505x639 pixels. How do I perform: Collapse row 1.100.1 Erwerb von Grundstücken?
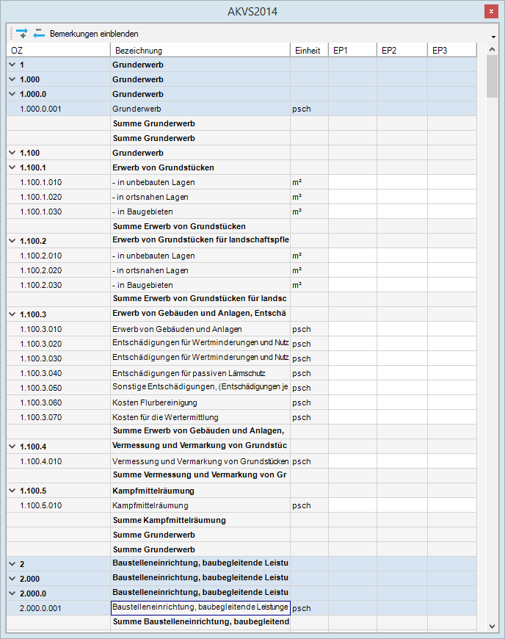point(12,167)
